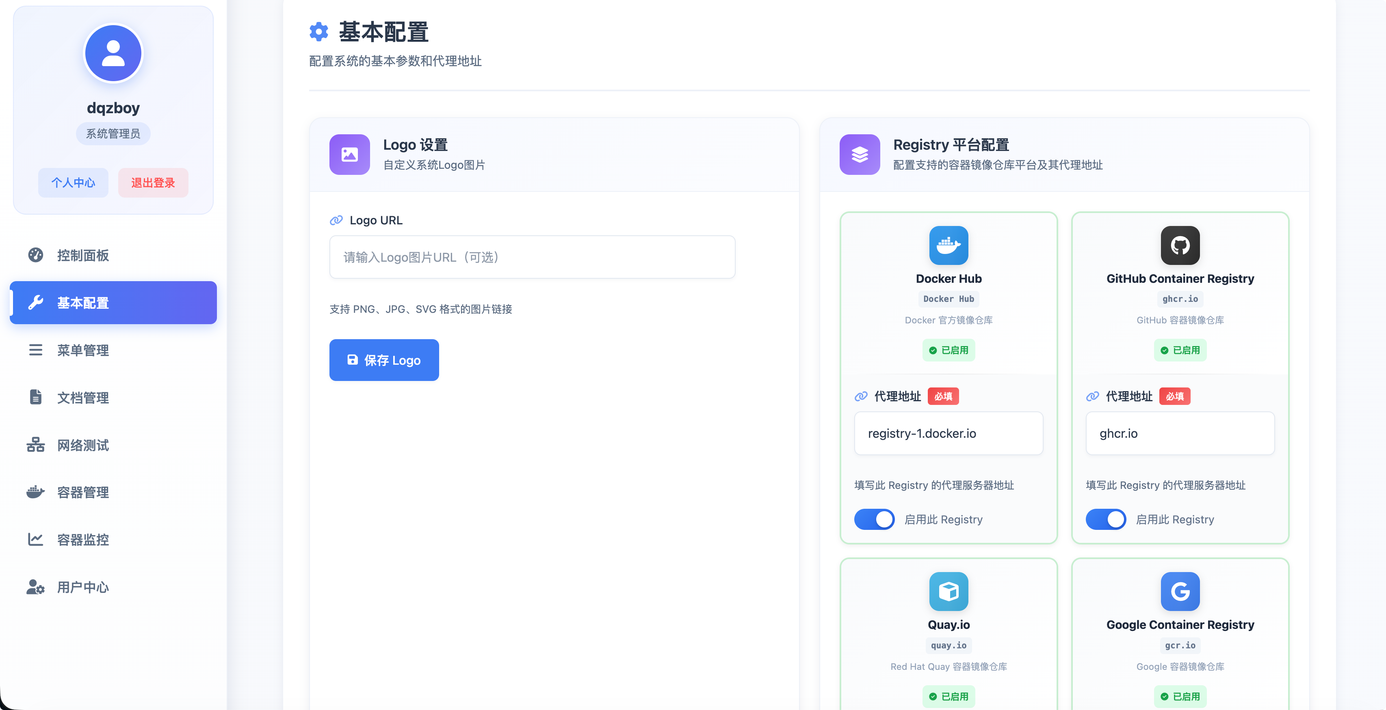Click the GitHub Container Registry icon

click(x=1179, y=245)
